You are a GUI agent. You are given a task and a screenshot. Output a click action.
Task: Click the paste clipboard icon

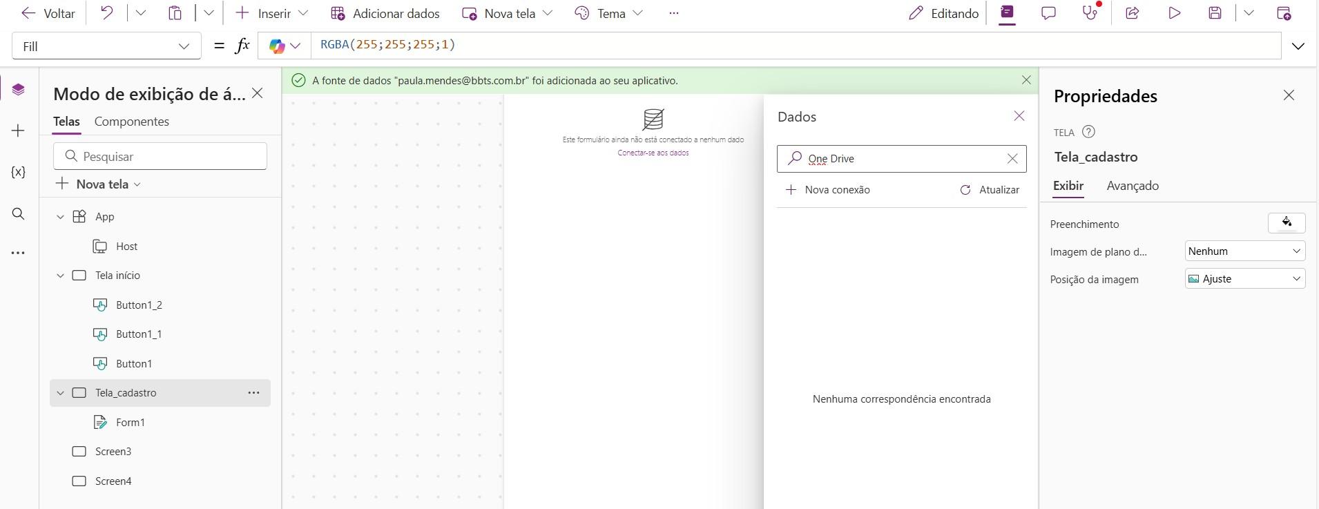pyautogui.click(x=175, y=13)
